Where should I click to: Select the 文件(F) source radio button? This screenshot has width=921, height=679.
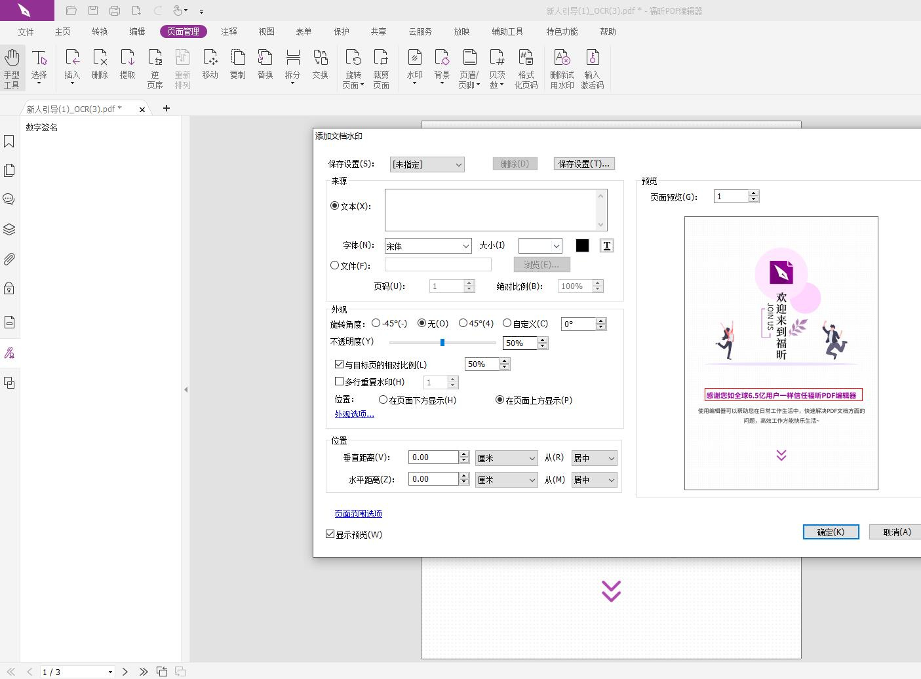click(x=335, y=265)
